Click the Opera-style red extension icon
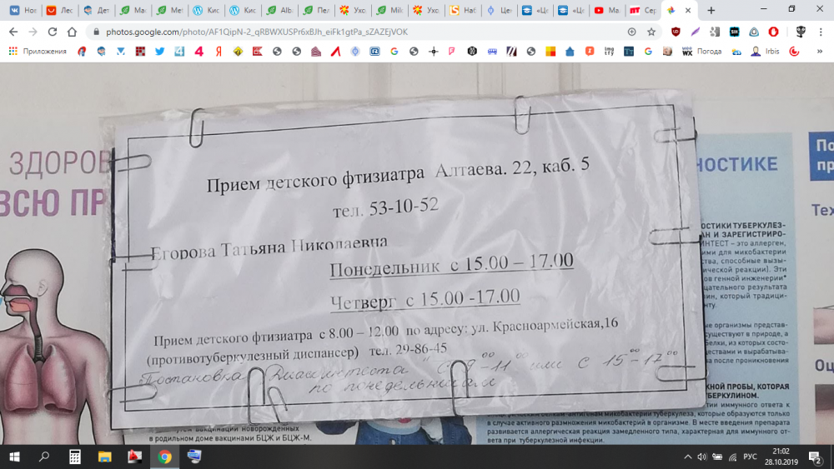This screenshot has width=834, height=469. click(773, 32)
